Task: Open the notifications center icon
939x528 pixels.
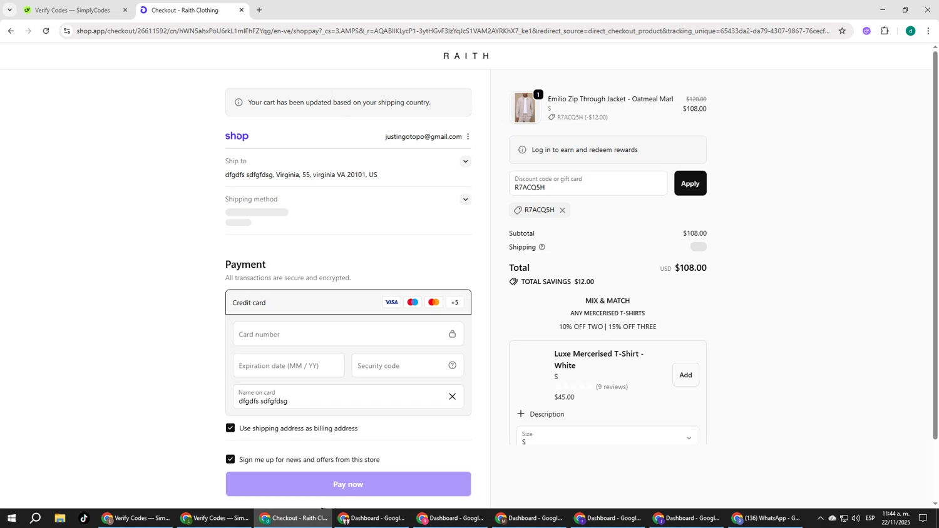Action: [923, 518]
